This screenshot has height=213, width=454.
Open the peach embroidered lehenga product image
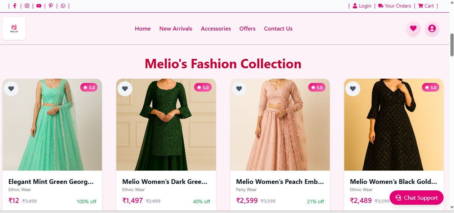(280, 129)
